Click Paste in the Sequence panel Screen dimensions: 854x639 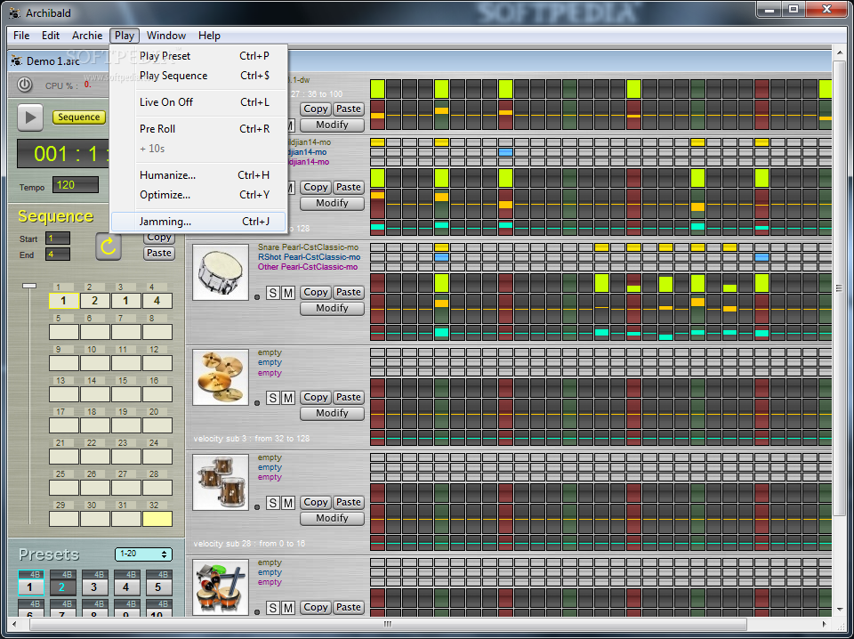[159, 253]
